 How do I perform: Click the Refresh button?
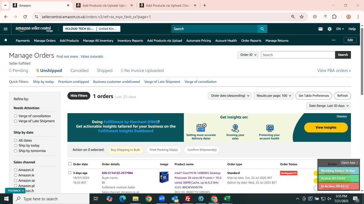pos(342,96)
